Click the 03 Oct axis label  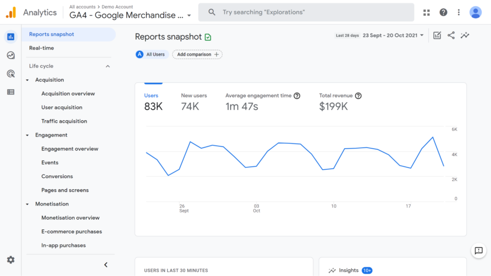(257, 208)
